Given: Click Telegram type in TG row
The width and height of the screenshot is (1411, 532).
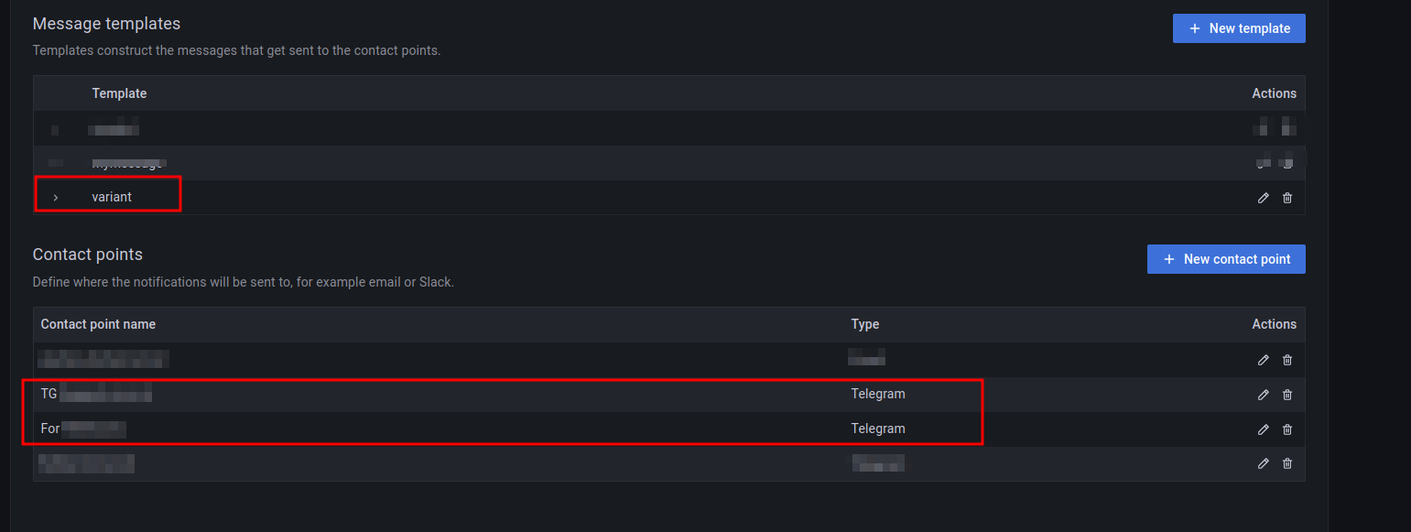Looking at the screenshot, I should coord(878,394).
